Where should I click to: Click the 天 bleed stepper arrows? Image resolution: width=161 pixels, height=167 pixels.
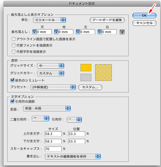(34, 32)
